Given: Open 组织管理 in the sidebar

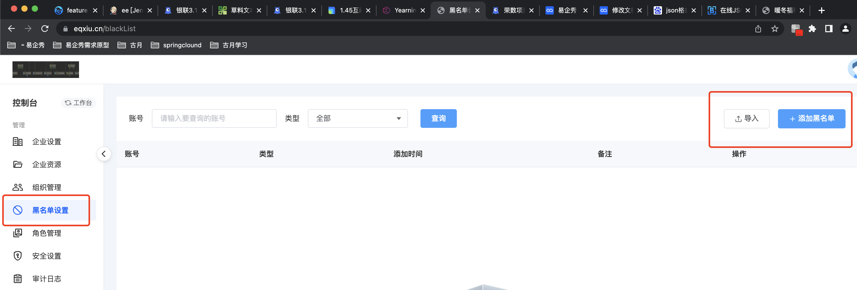Looking at the screenshot, I should (x=47, y=187).
